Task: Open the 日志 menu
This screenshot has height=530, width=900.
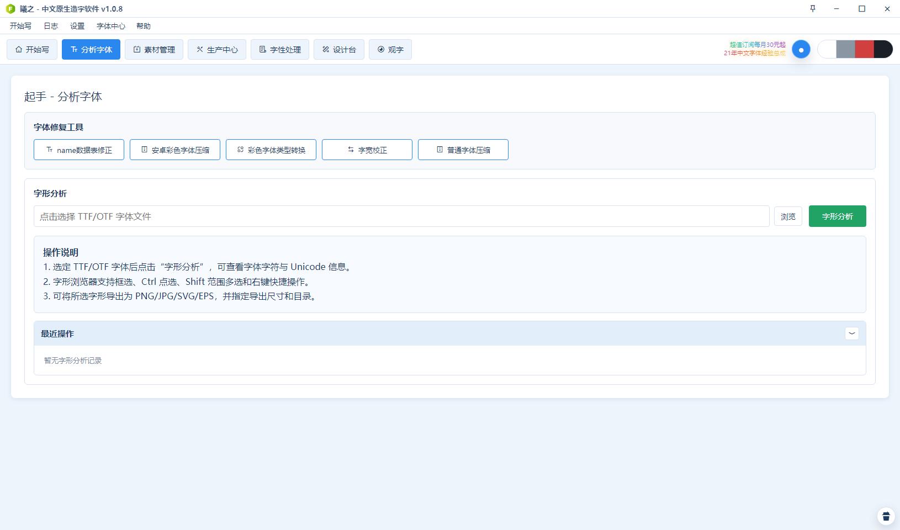Action: pos(51,26)
